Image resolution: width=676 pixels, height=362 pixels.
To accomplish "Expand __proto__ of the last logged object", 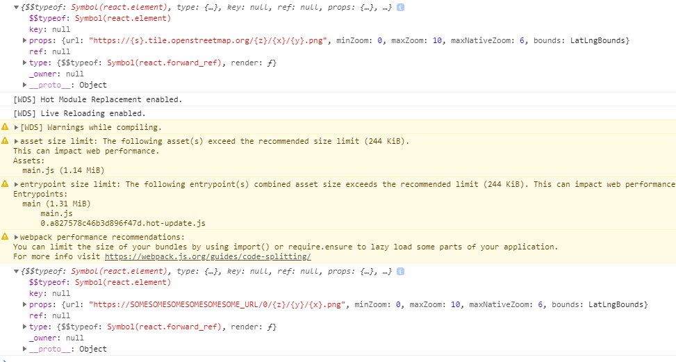I will [x=24, y=349].
